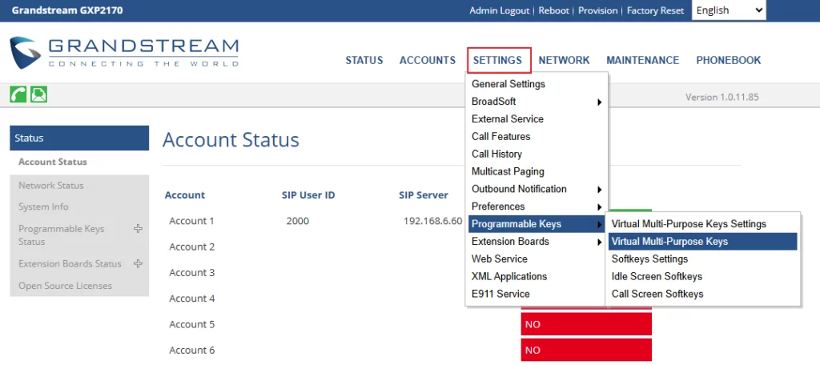Image resolution: width=820 pixels, height=365 pixels.
Task: Expand Extension Boards Status plus icon
Action: (138, 263)
